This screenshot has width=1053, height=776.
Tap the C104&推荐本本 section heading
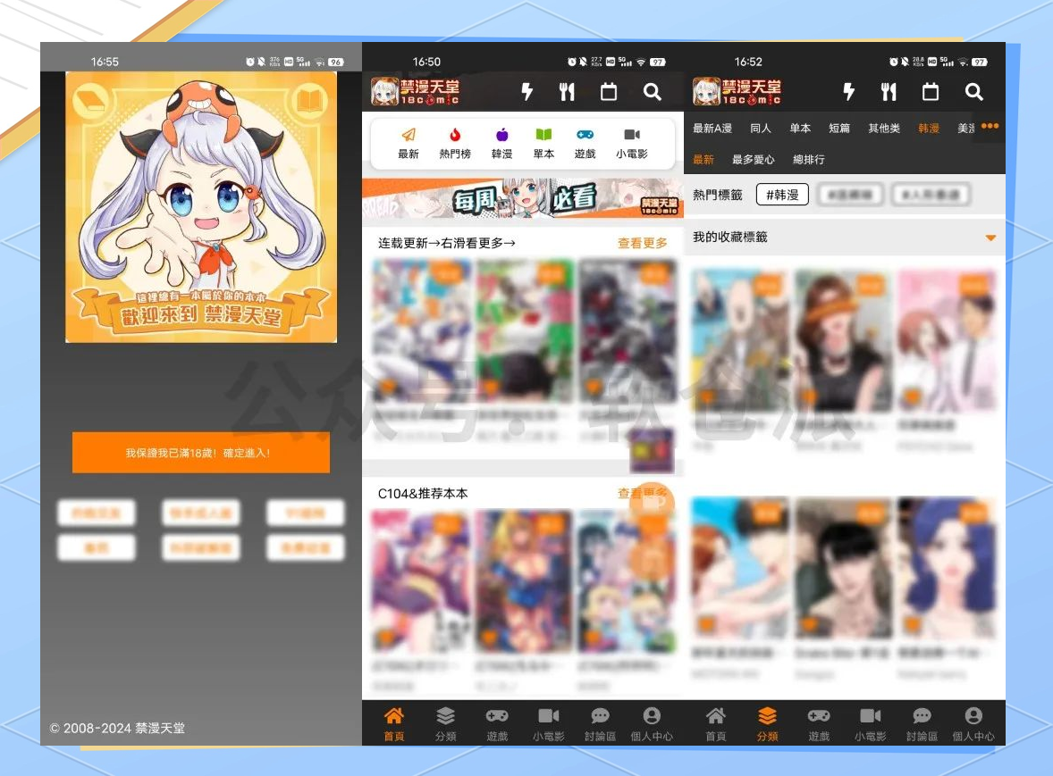pos(423,494)
